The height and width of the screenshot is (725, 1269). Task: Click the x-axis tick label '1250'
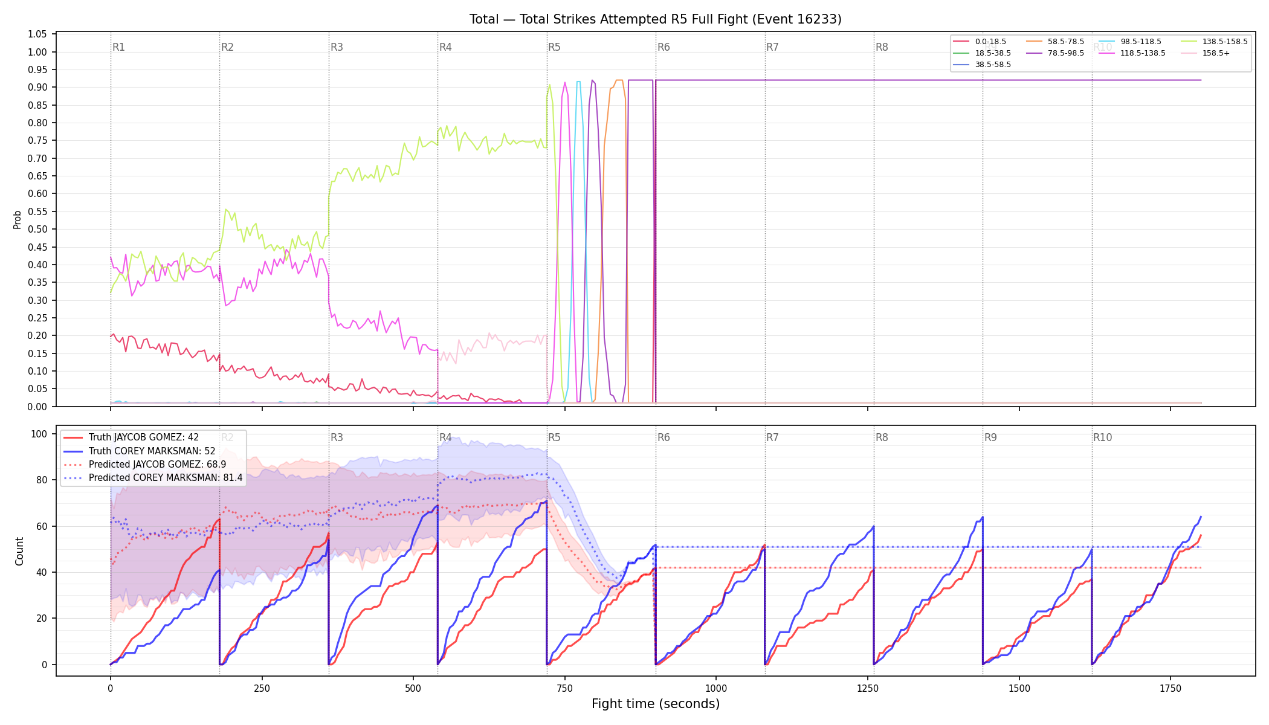pyautogui.click(x=868, y=688)
